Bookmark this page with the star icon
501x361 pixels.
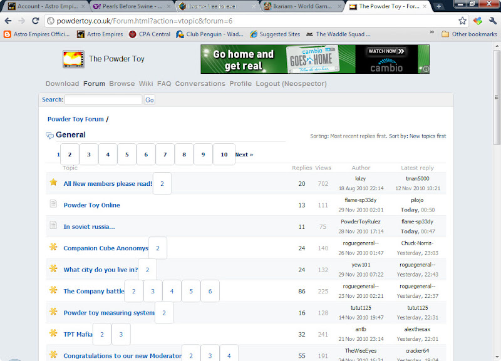click(x=462, y=21)
